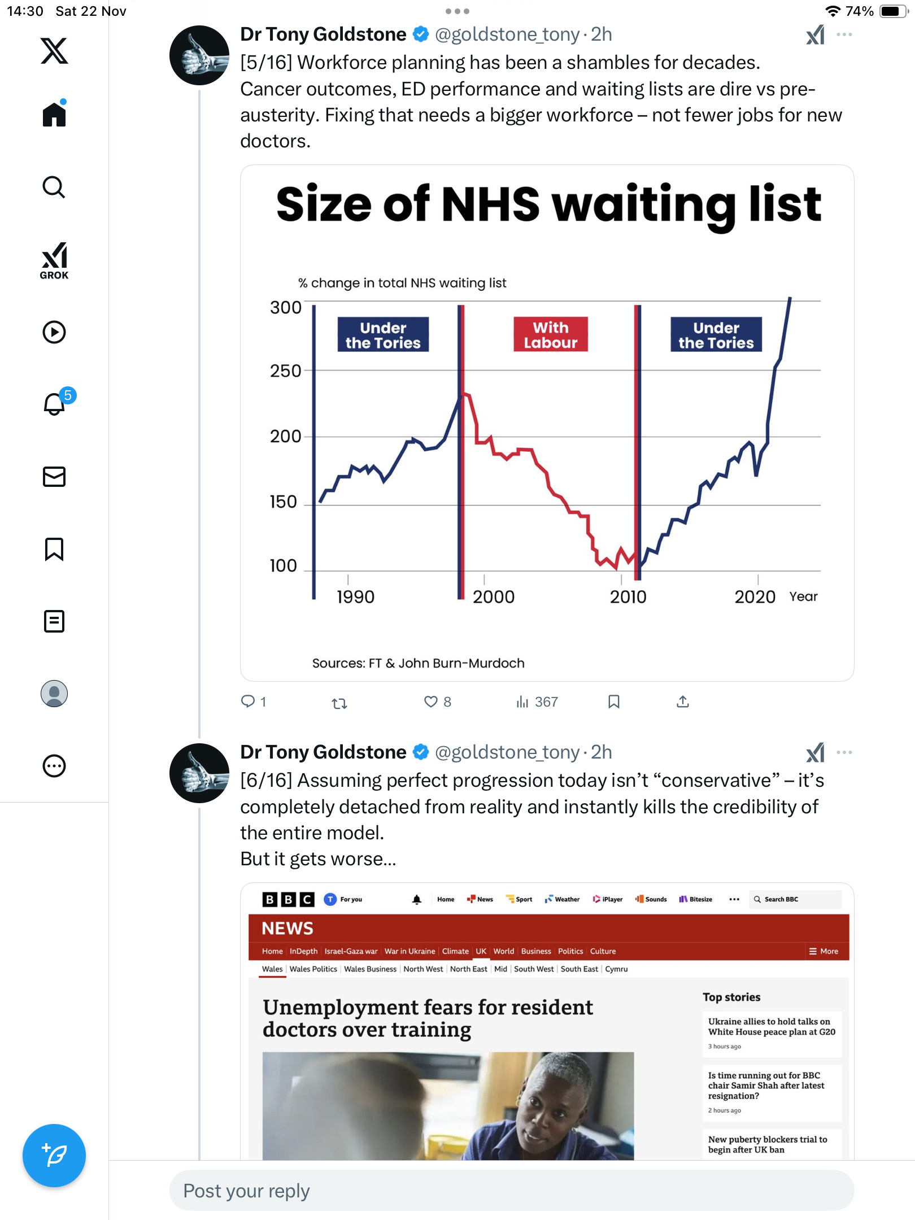Go to the Home timeline
This screenshot has width=915, height=1220.
(x=54, y=115)
